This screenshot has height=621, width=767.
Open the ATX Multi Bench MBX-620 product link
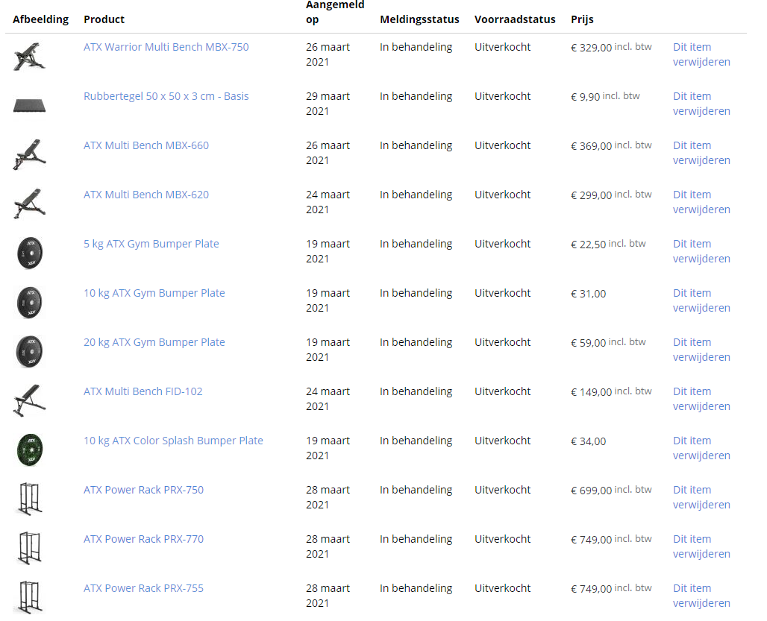pyautogui.click(x=145, y=195)
